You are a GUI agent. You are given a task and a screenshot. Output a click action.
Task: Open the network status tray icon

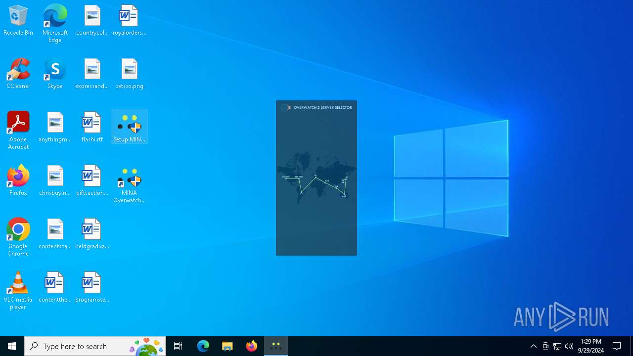coord(557,346)
